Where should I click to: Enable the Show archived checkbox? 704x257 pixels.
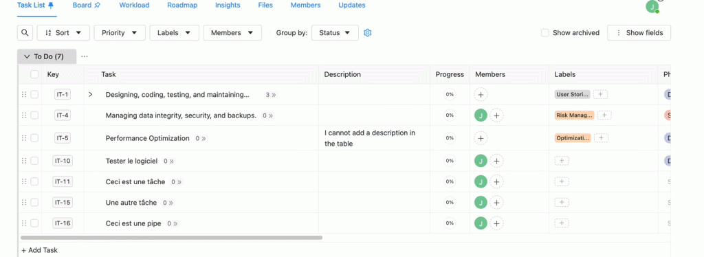click(x=544, y=33)
